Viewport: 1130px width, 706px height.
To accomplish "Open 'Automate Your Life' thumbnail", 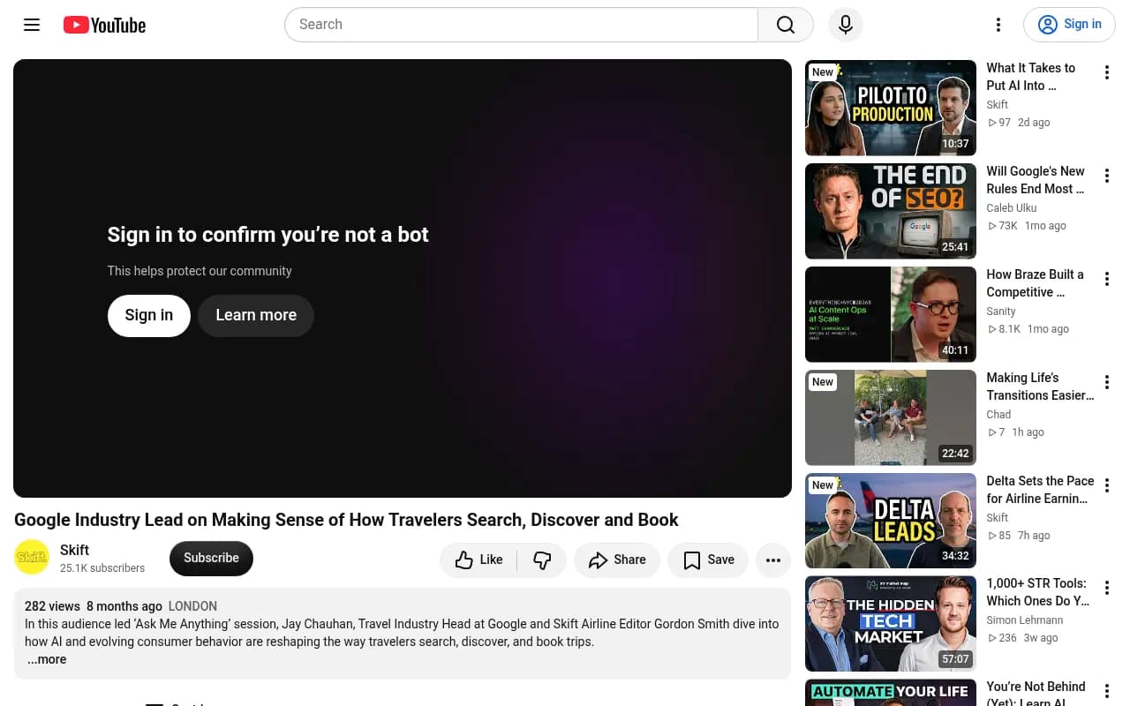I will tap(891, 693).
